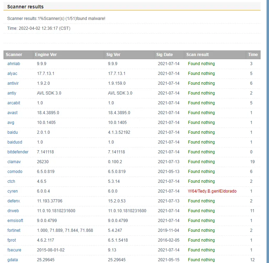The height and width of the screenshot is (263, 269).
Task: Click the Sig Ver column header
Action: pos(113,55)
